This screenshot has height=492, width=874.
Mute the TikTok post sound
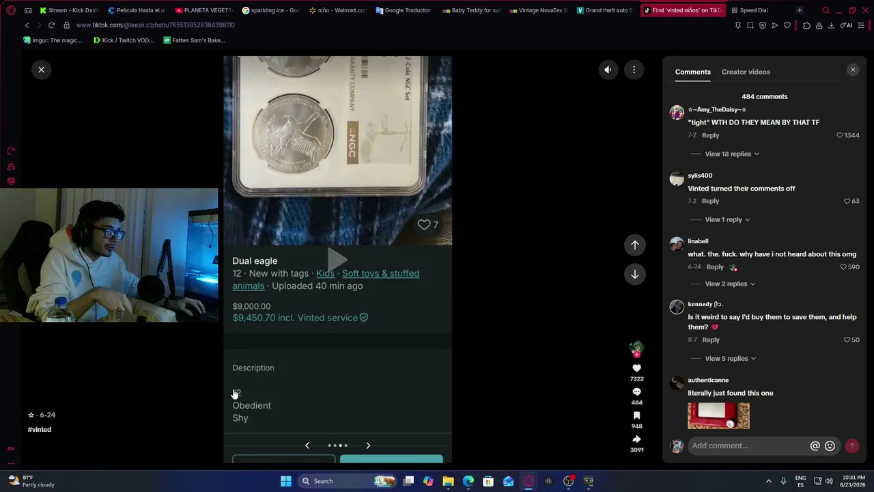pos(608,70)
